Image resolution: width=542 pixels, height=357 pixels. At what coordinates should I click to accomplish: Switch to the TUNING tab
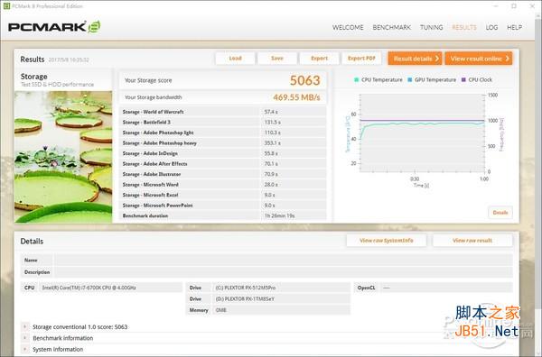coord(432,27)
